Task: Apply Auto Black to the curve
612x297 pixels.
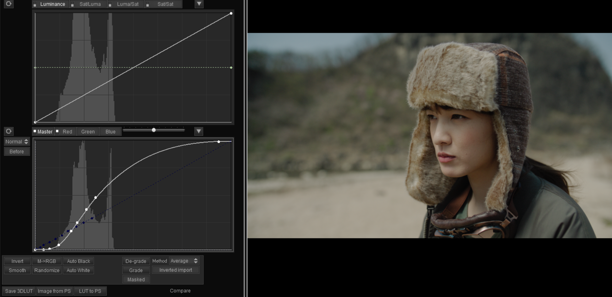Action: click(x=78, y=261)
